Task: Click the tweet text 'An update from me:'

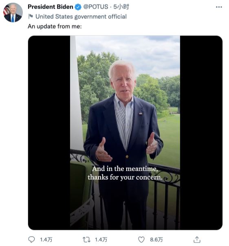Action: tap(55, 26)
